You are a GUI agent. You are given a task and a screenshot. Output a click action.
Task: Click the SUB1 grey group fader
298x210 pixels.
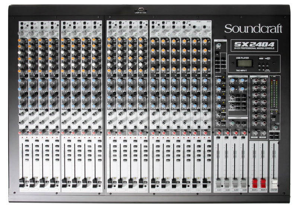218,183
